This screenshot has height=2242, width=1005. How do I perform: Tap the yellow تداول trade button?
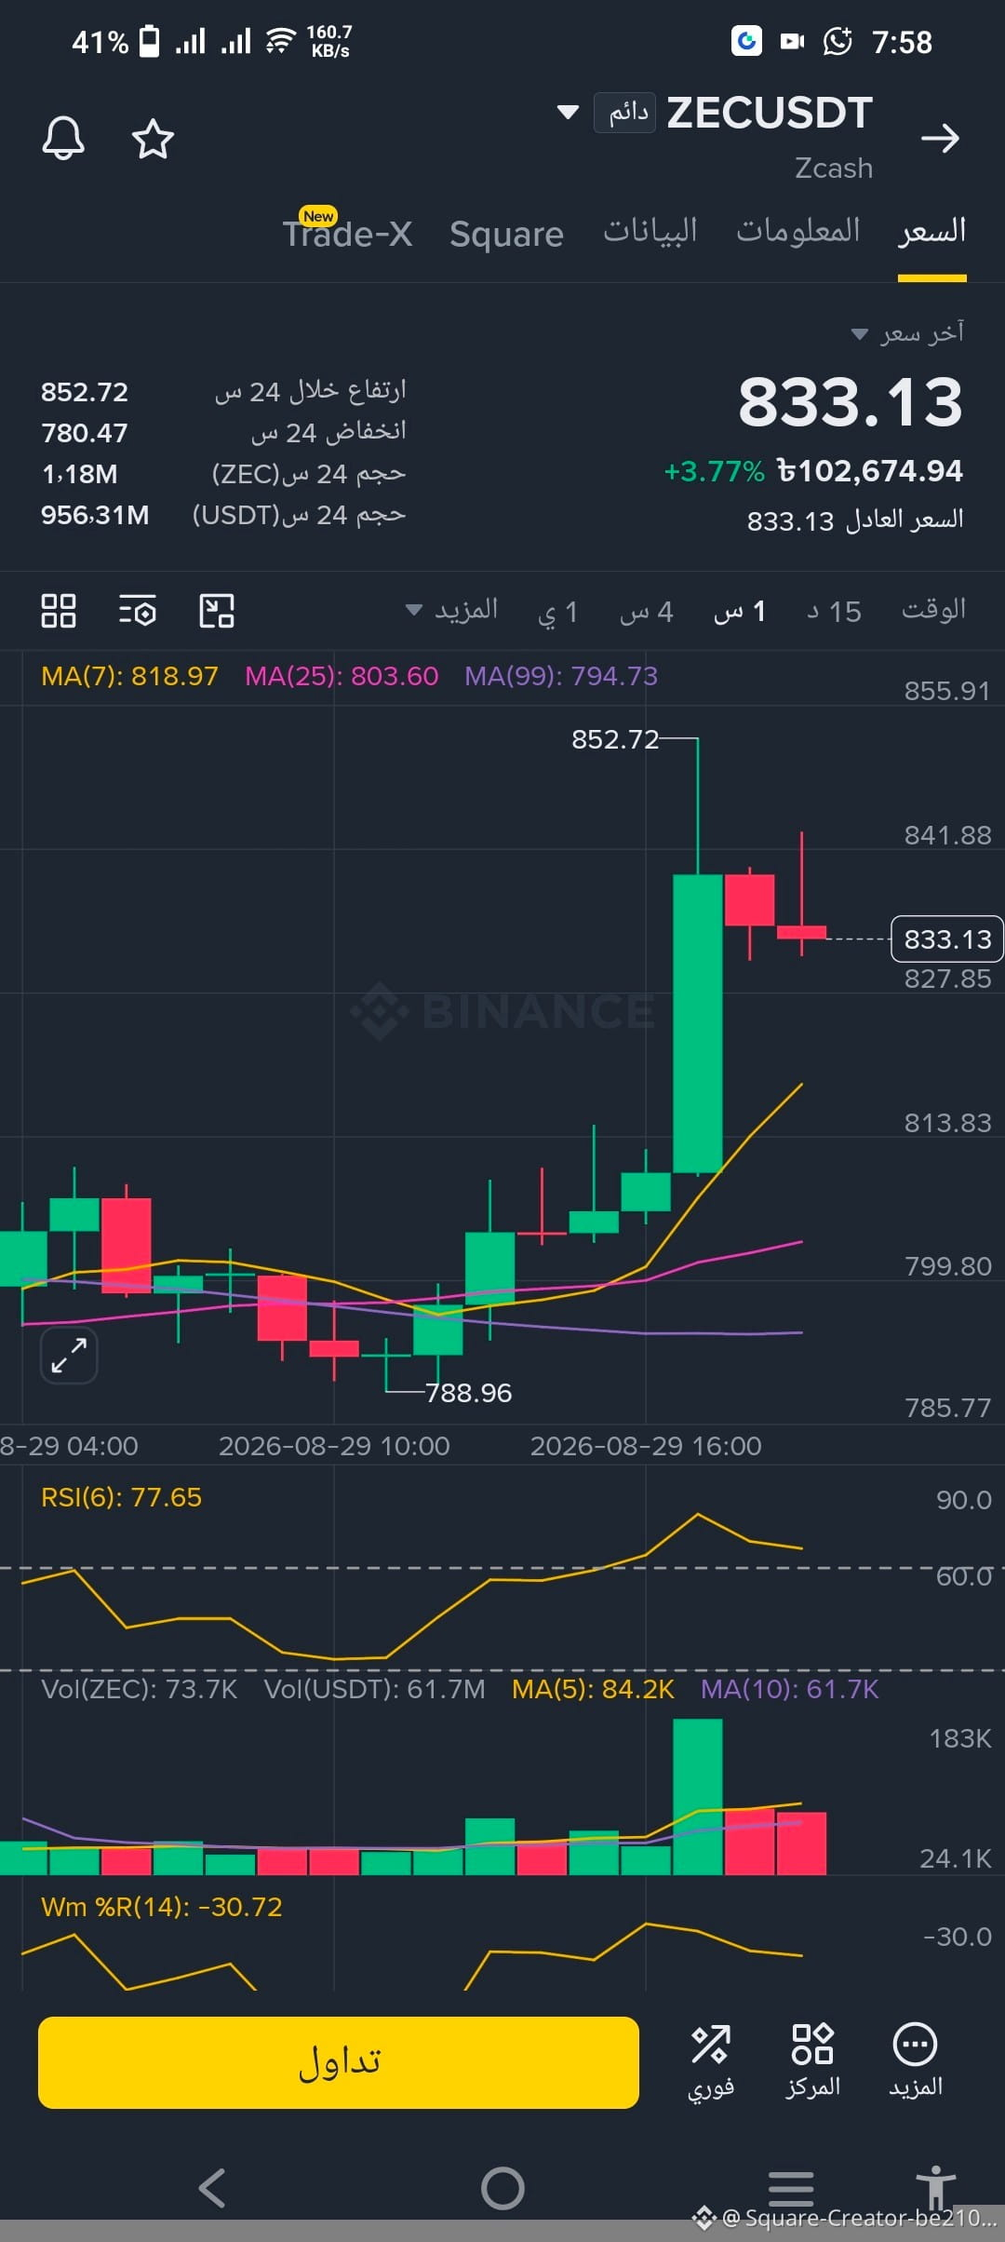(339, 2062)
